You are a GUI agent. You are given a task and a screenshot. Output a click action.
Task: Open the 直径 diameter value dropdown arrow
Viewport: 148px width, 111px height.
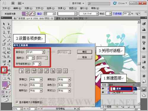click(x=44, y=52)
